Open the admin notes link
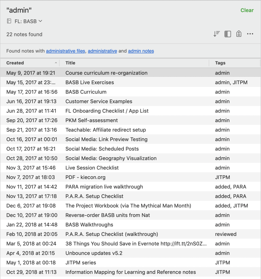The height and width of the screenshot is (279, 261). point(141,51)
